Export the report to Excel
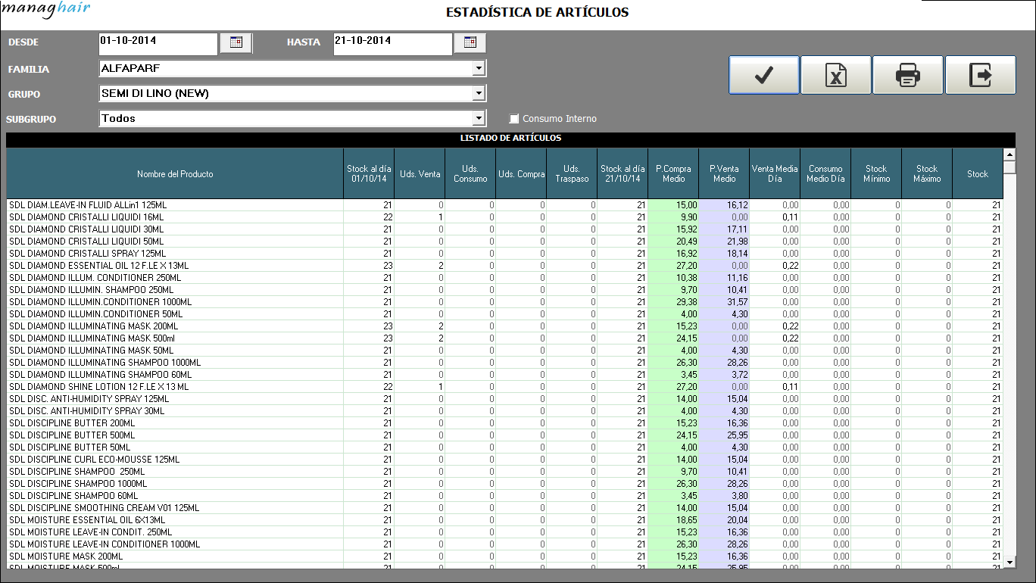 835,76
